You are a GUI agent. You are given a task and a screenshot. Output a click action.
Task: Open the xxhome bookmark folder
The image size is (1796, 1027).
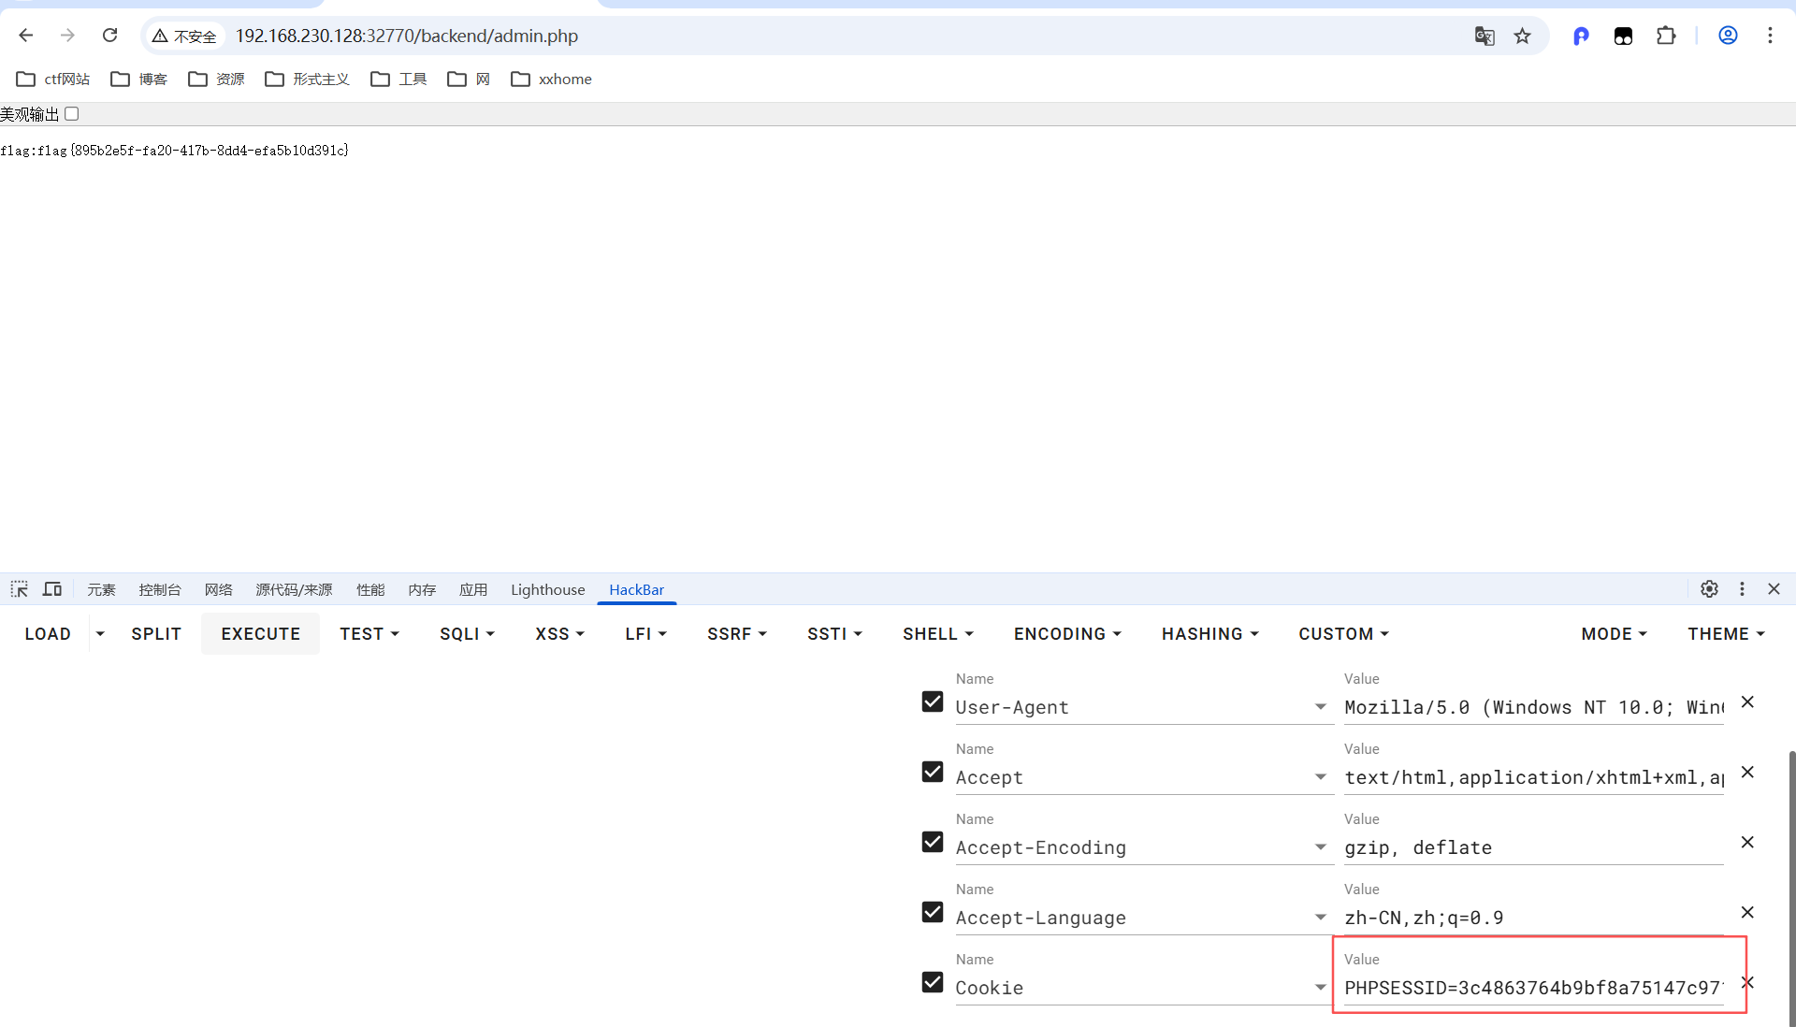(x=552, y=80)
